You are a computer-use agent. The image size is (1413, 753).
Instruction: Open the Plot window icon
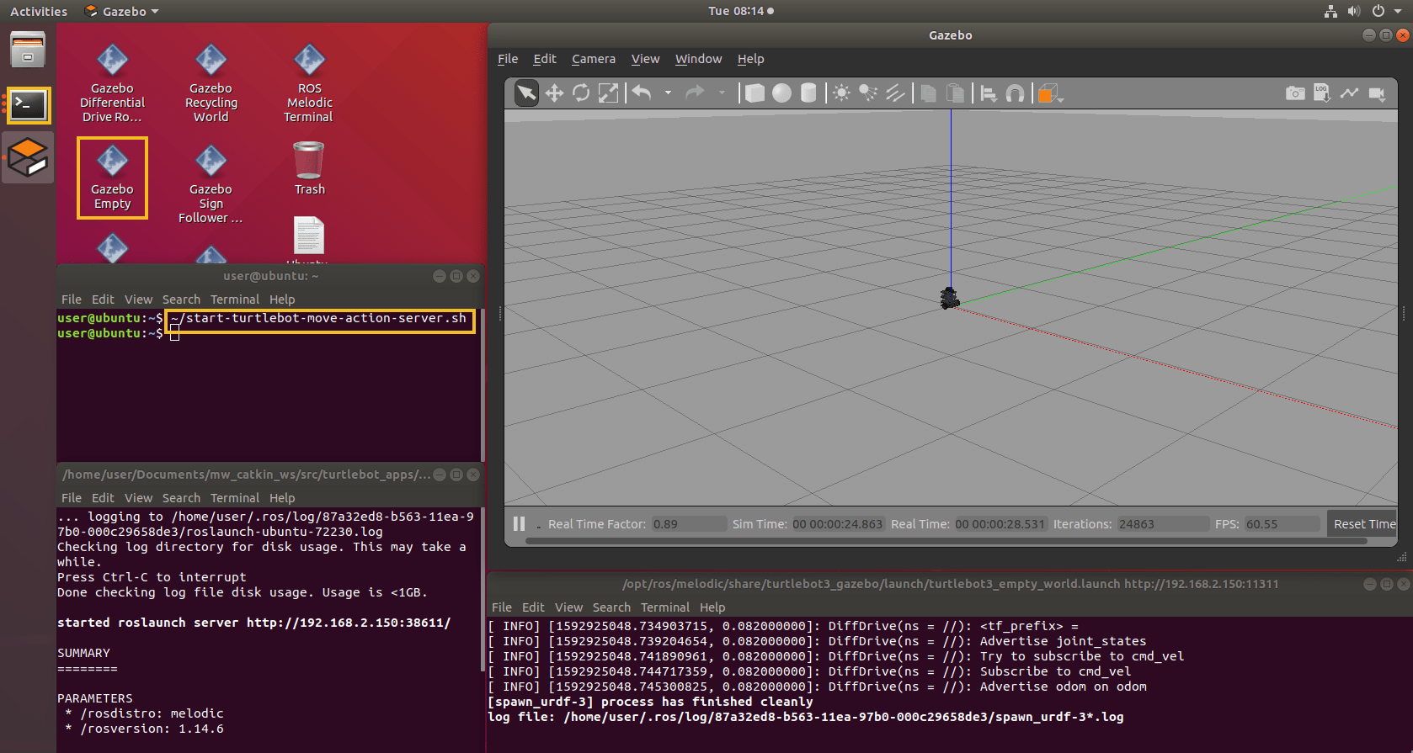1349,93
